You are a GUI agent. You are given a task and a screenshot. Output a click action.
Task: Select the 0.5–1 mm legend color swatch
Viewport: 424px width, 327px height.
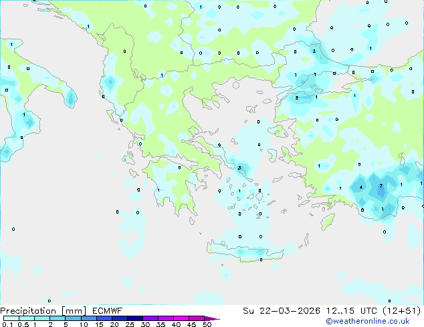(x=27, y=318)
